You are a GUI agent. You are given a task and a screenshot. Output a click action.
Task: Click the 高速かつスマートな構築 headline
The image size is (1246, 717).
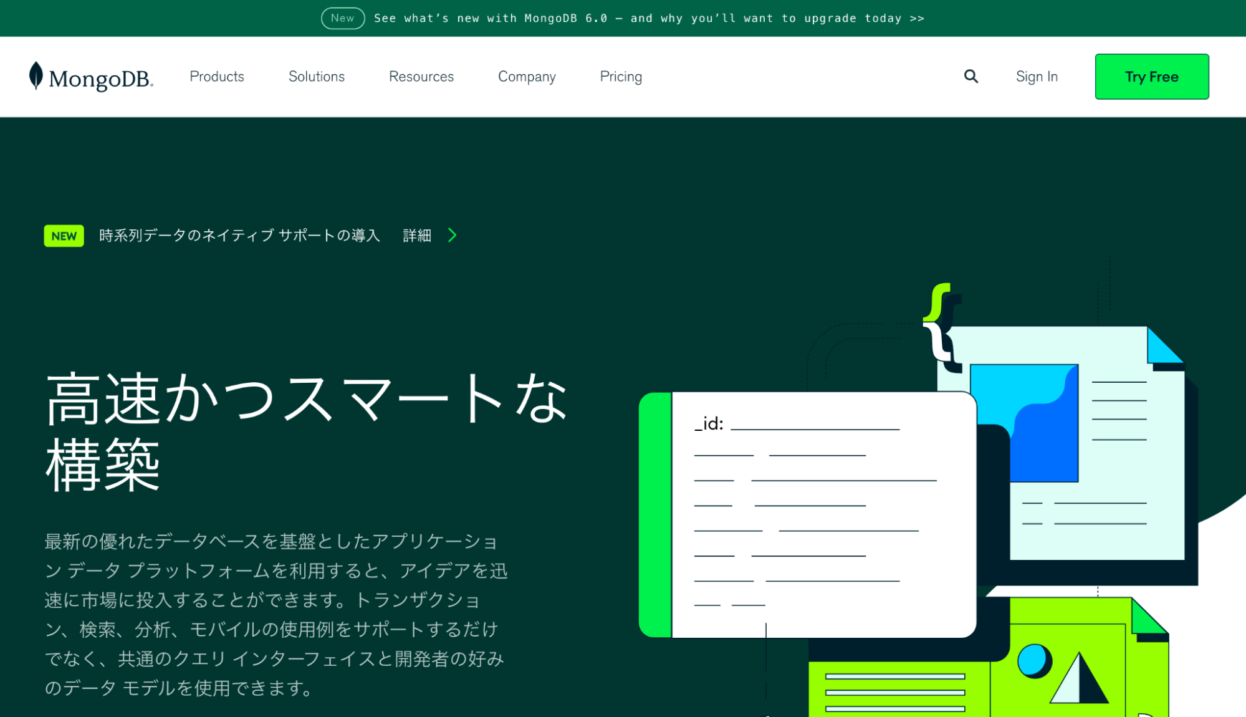point(306,431)
